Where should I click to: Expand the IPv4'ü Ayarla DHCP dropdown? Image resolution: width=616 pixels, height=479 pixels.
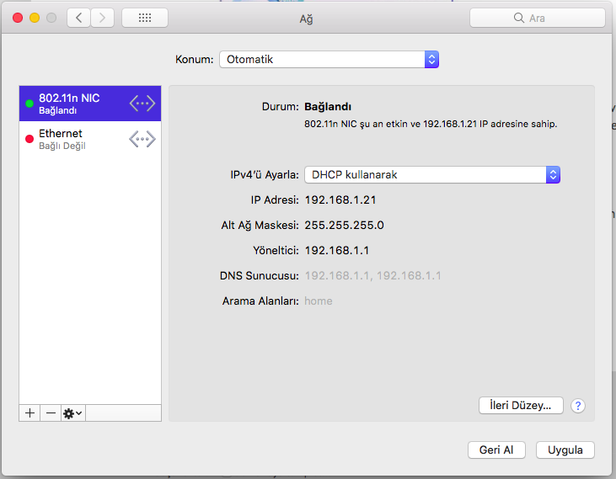point(431,174)
